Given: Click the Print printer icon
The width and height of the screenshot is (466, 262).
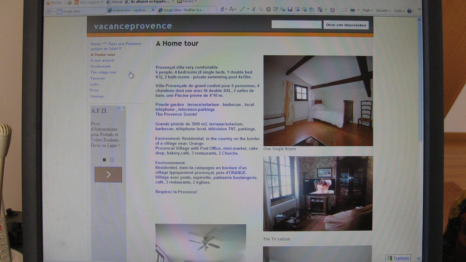Looking at the screenshot, I should pos(352,10).
